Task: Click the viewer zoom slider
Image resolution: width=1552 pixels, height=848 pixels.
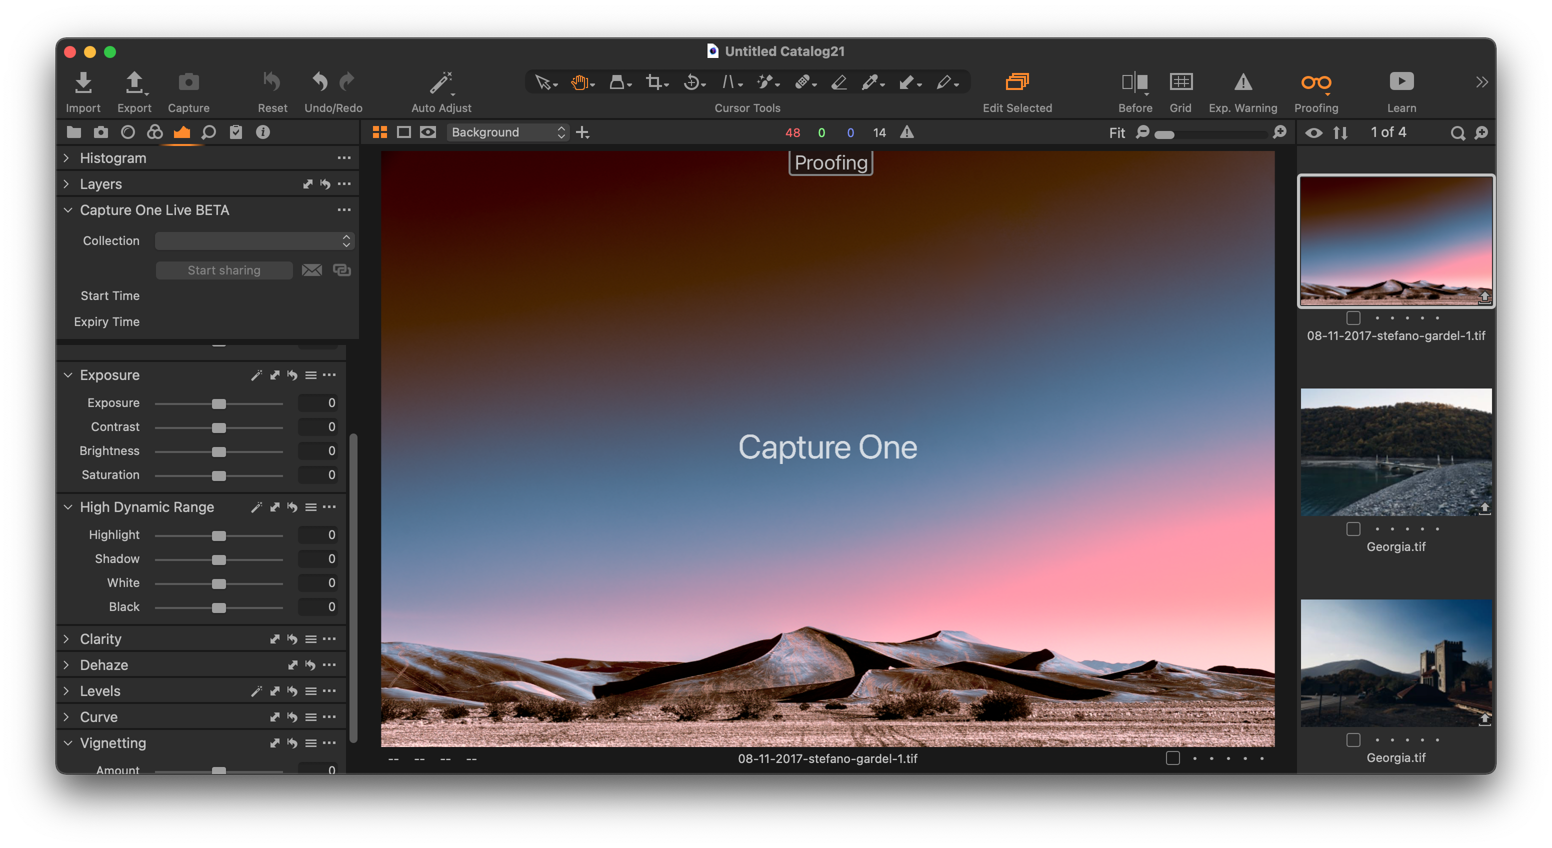Action: (1211, 134)
